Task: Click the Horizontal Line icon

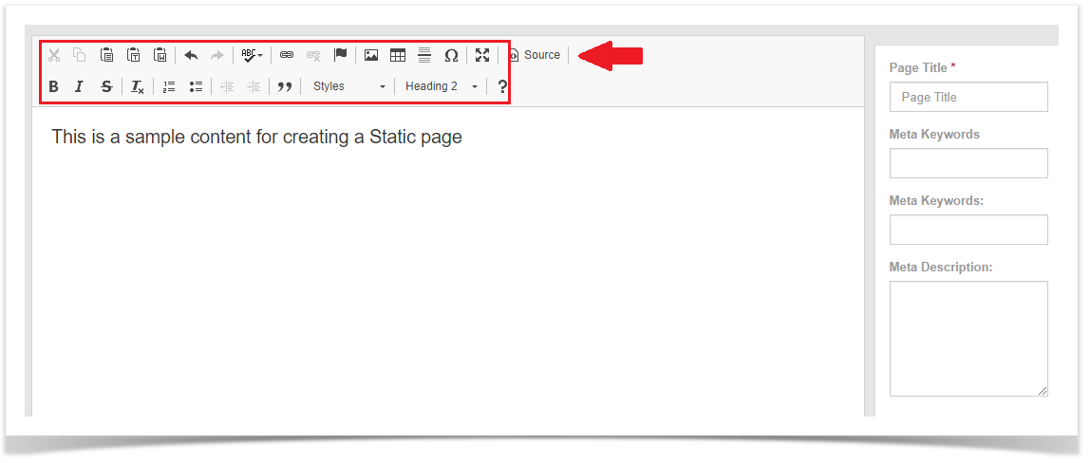Action: pos(424,55)
